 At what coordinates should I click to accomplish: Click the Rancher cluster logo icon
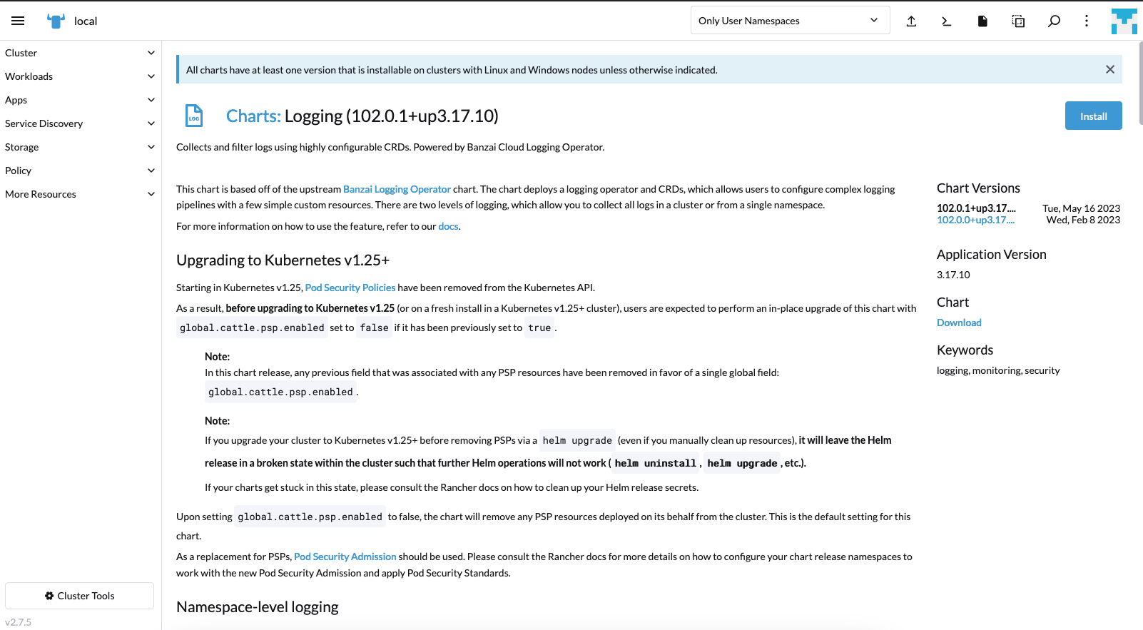pos(56,21)
